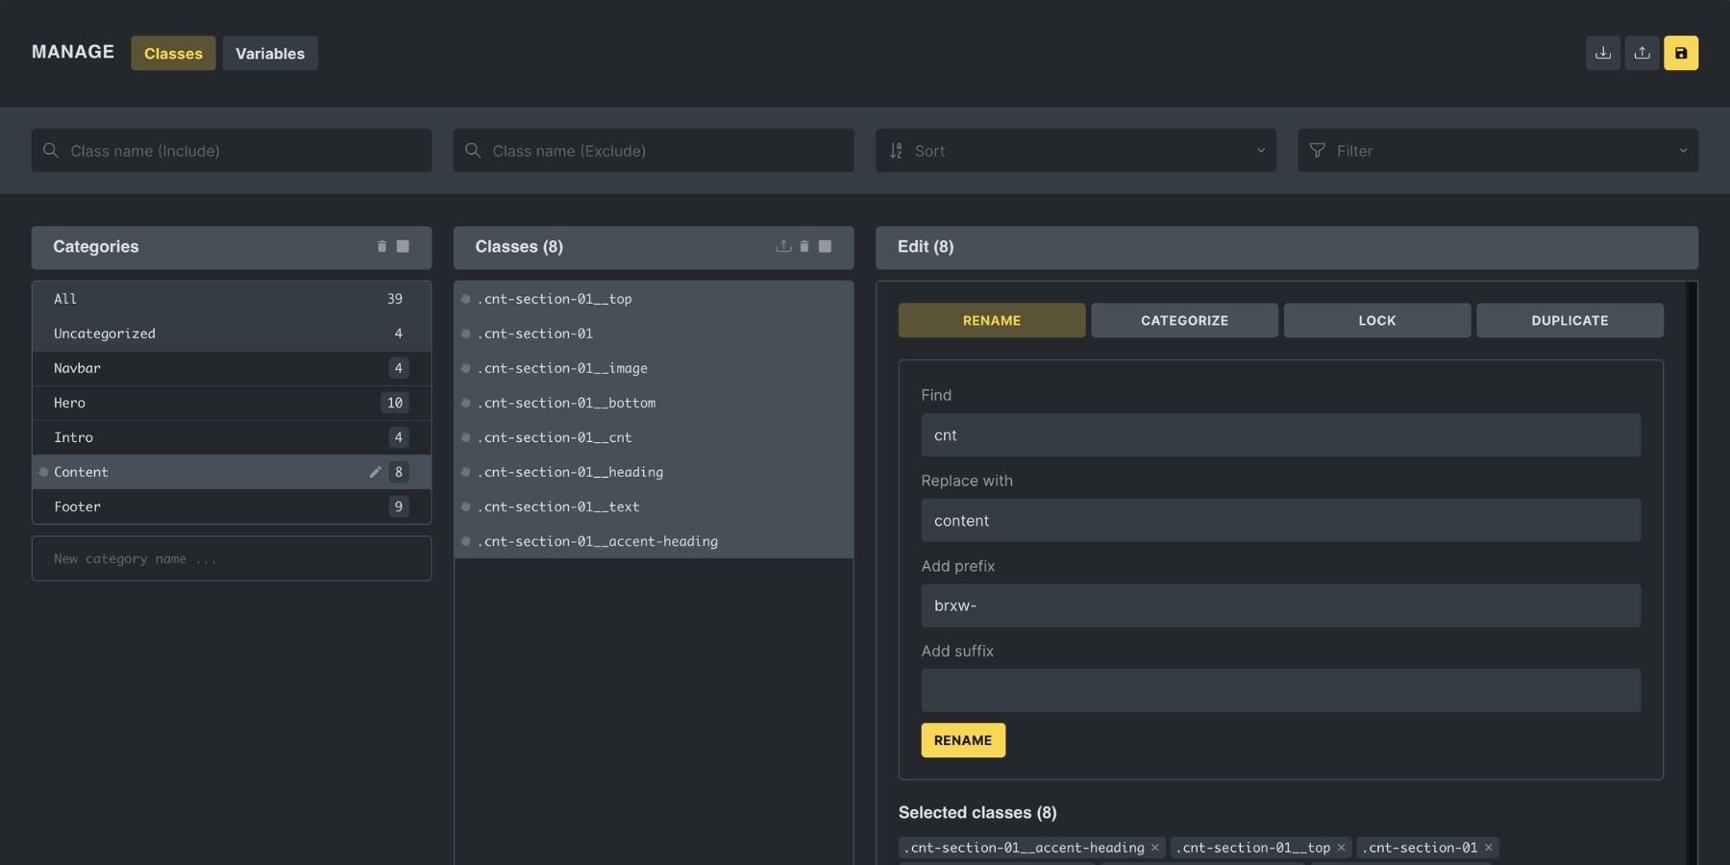This screenshot has width=1730, height=865.
Task: Click the Add prefix field
Action: pyautogui.click(x=1280, y=605)
